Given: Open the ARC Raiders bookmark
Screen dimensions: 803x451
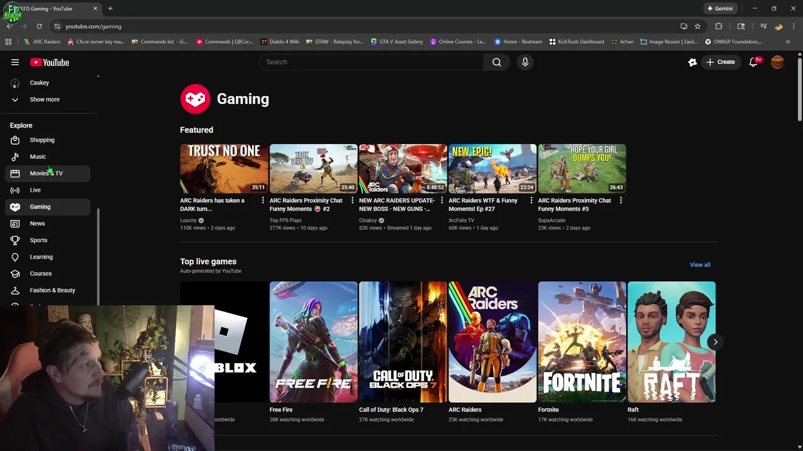Looking at the screenshot, I should click(42, 42).
